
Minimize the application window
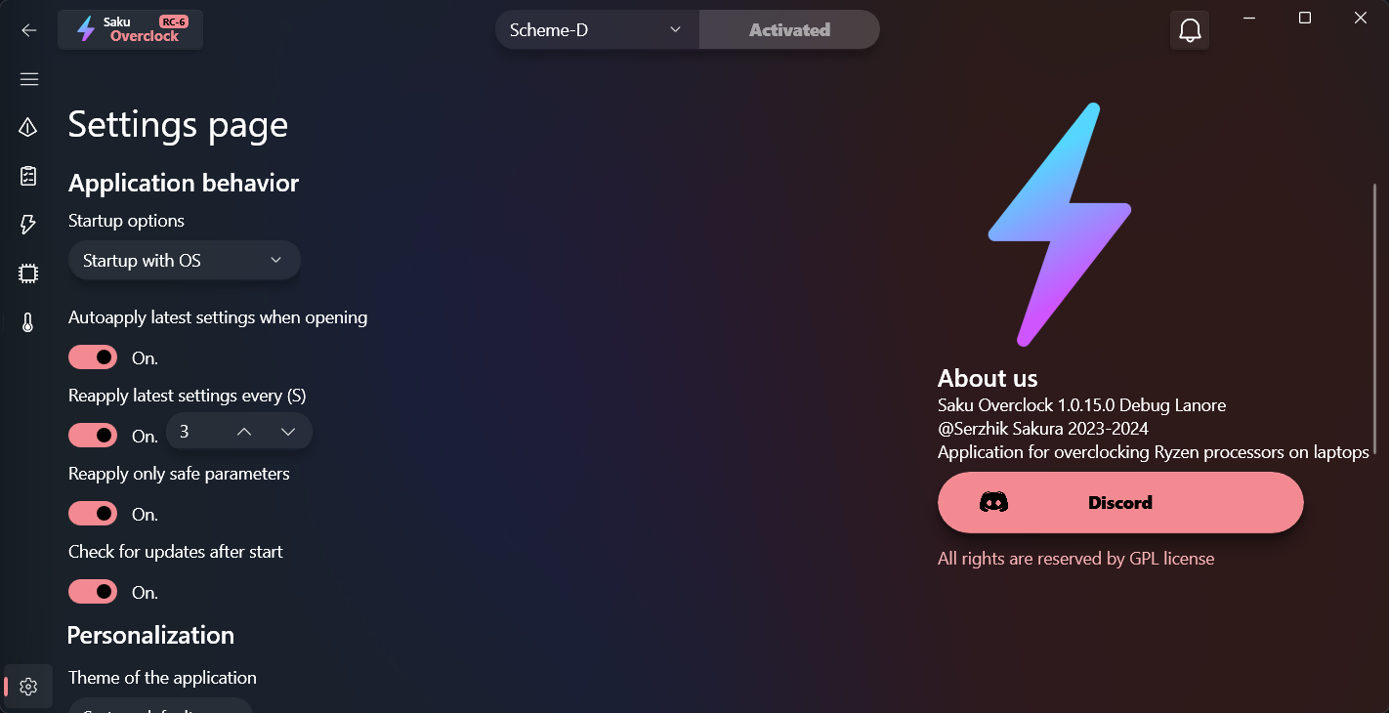[x=1248, y=18]
